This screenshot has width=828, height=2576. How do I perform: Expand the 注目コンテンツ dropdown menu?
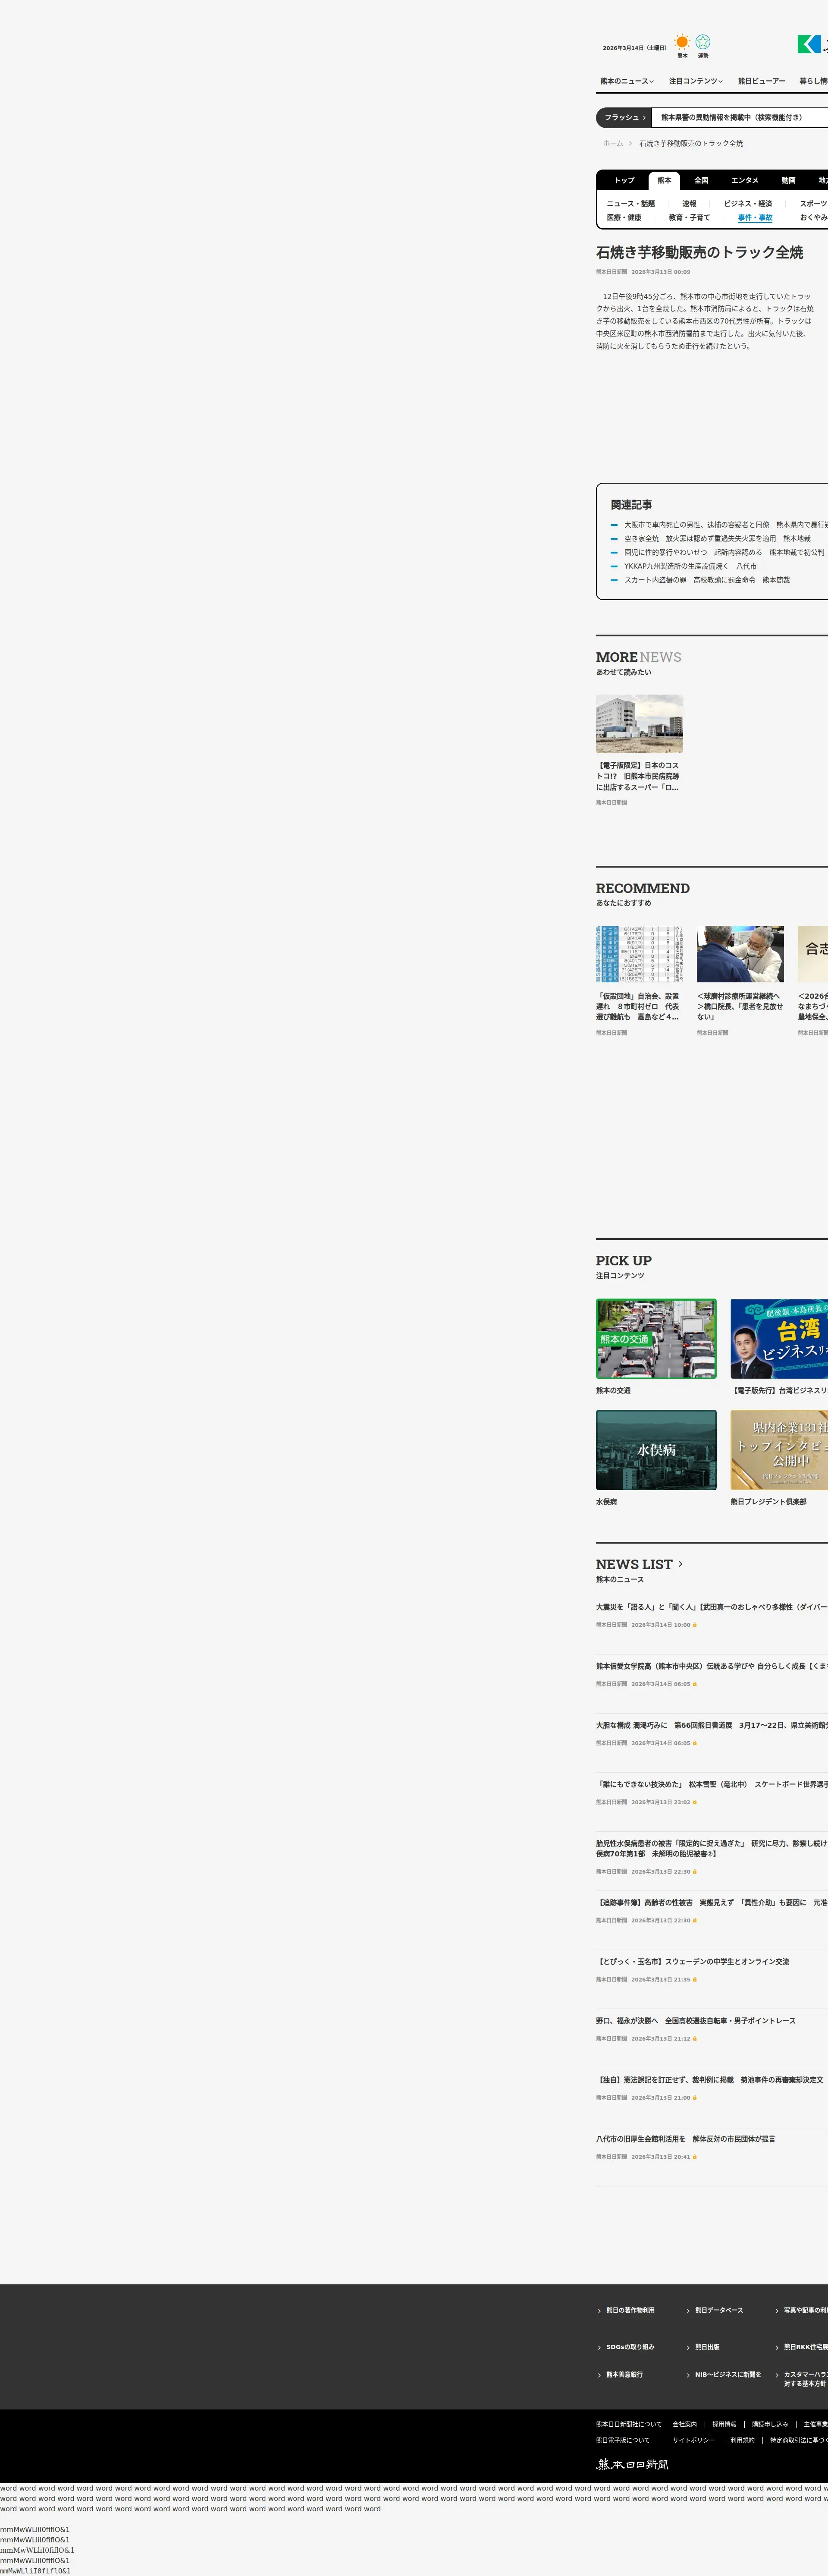click(696, 81)
